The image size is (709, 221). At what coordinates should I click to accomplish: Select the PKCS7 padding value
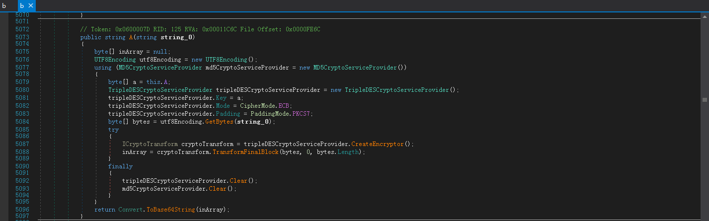coord(302,114)
